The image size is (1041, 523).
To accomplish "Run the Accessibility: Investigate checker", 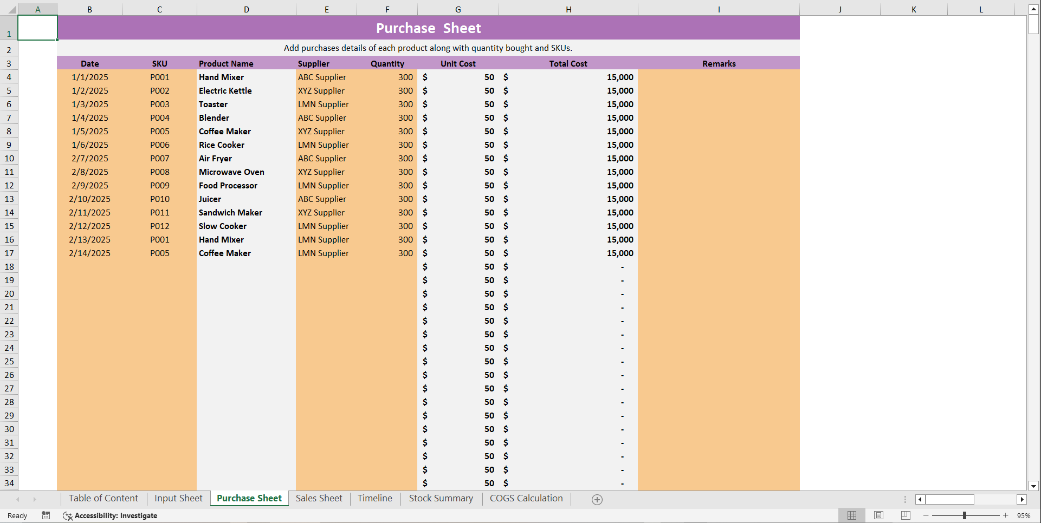I will [x=110, y=515].
